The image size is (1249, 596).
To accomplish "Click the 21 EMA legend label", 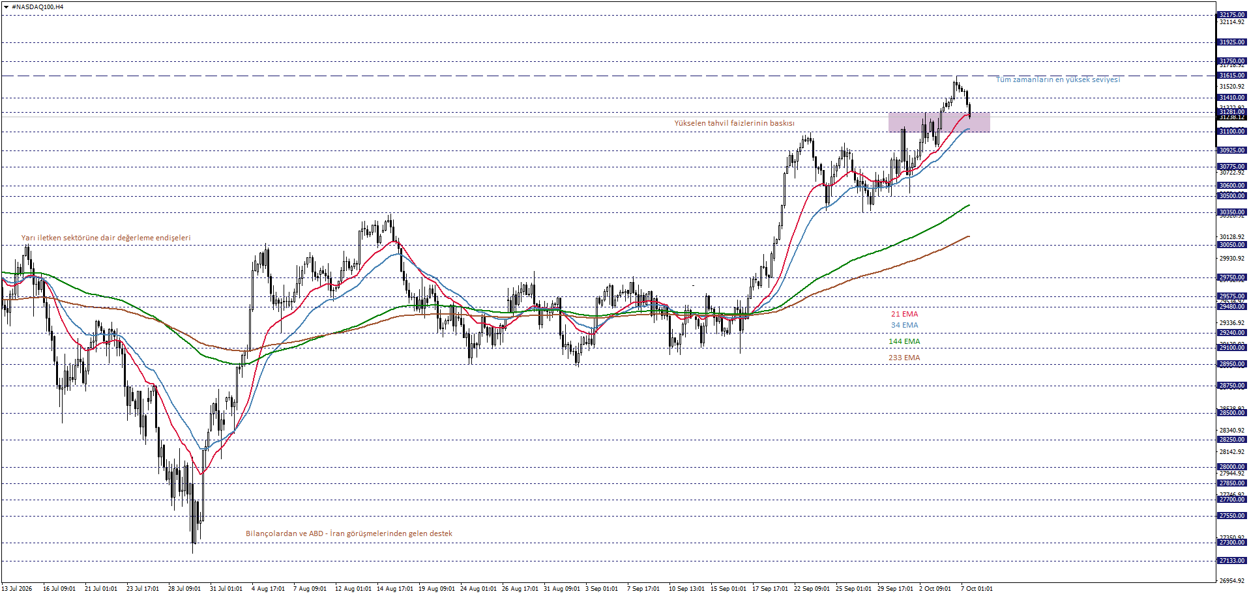I will point(904,314).
